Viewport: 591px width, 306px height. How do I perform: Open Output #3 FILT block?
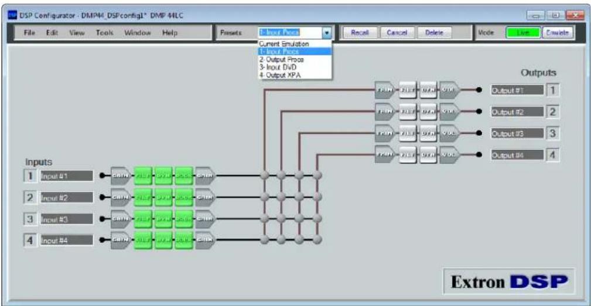coord(408,133)
